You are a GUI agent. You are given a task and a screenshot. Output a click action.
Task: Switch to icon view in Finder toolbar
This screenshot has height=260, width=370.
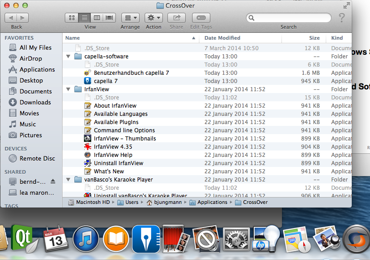pos(72,18)
